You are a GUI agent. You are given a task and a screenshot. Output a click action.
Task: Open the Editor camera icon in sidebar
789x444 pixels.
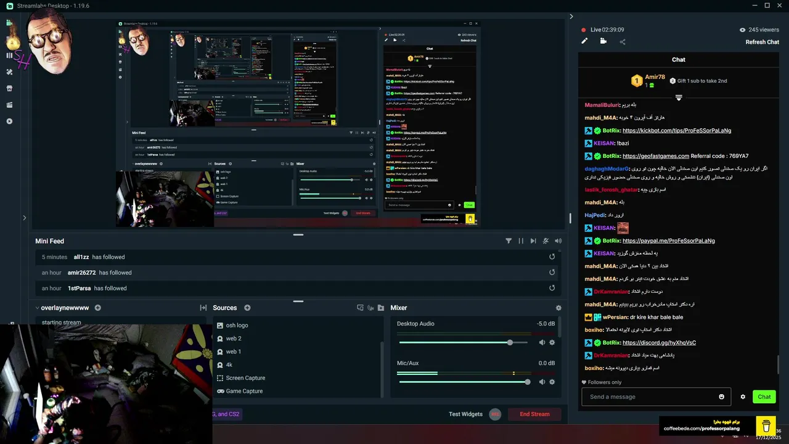(9, 23)
